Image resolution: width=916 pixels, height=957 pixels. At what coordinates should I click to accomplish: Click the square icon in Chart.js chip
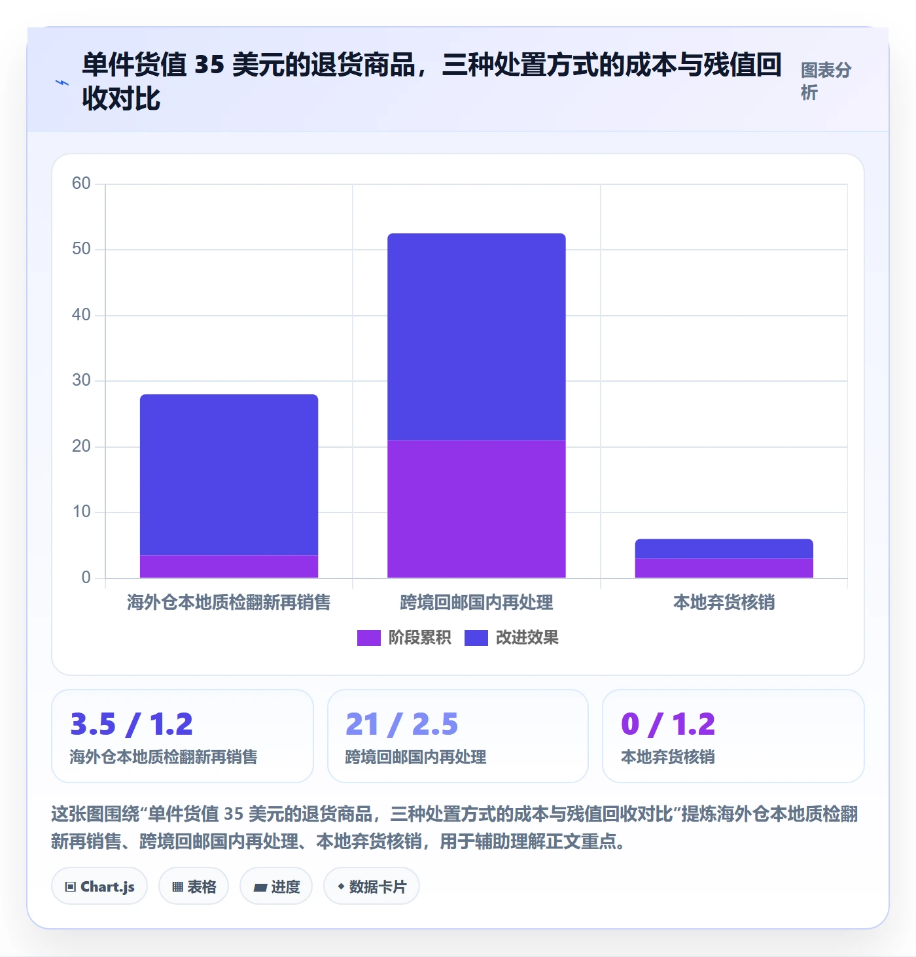(x=71, y=887)
